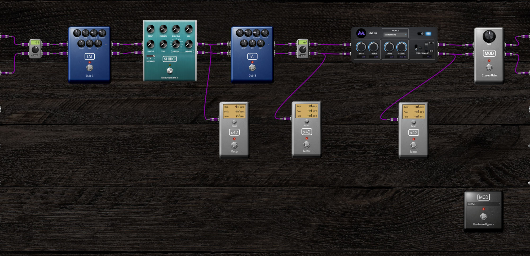Toggle the footswitch on the Dub-3 after Shiroverb

point(252,68)
